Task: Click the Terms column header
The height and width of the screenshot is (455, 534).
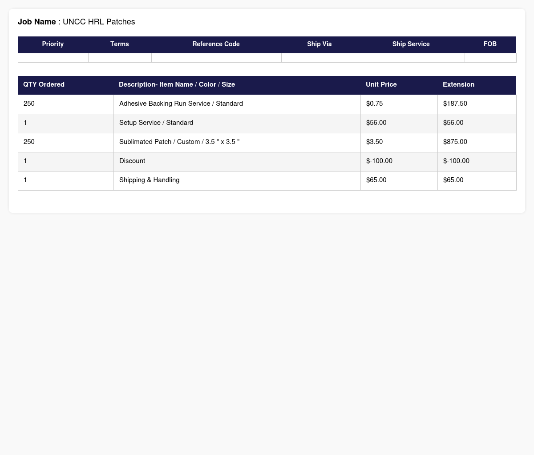Action: [x=120, y=44]
